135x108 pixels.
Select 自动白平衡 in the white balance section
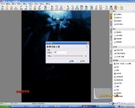coord(118,50)
